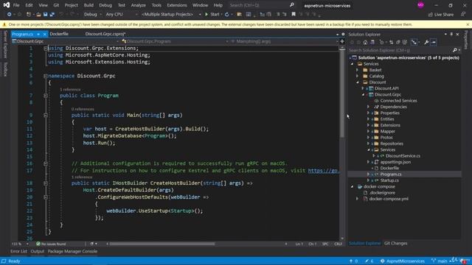Click the bookmark icon in toolbar
The image size is (472, 265).
294,14
